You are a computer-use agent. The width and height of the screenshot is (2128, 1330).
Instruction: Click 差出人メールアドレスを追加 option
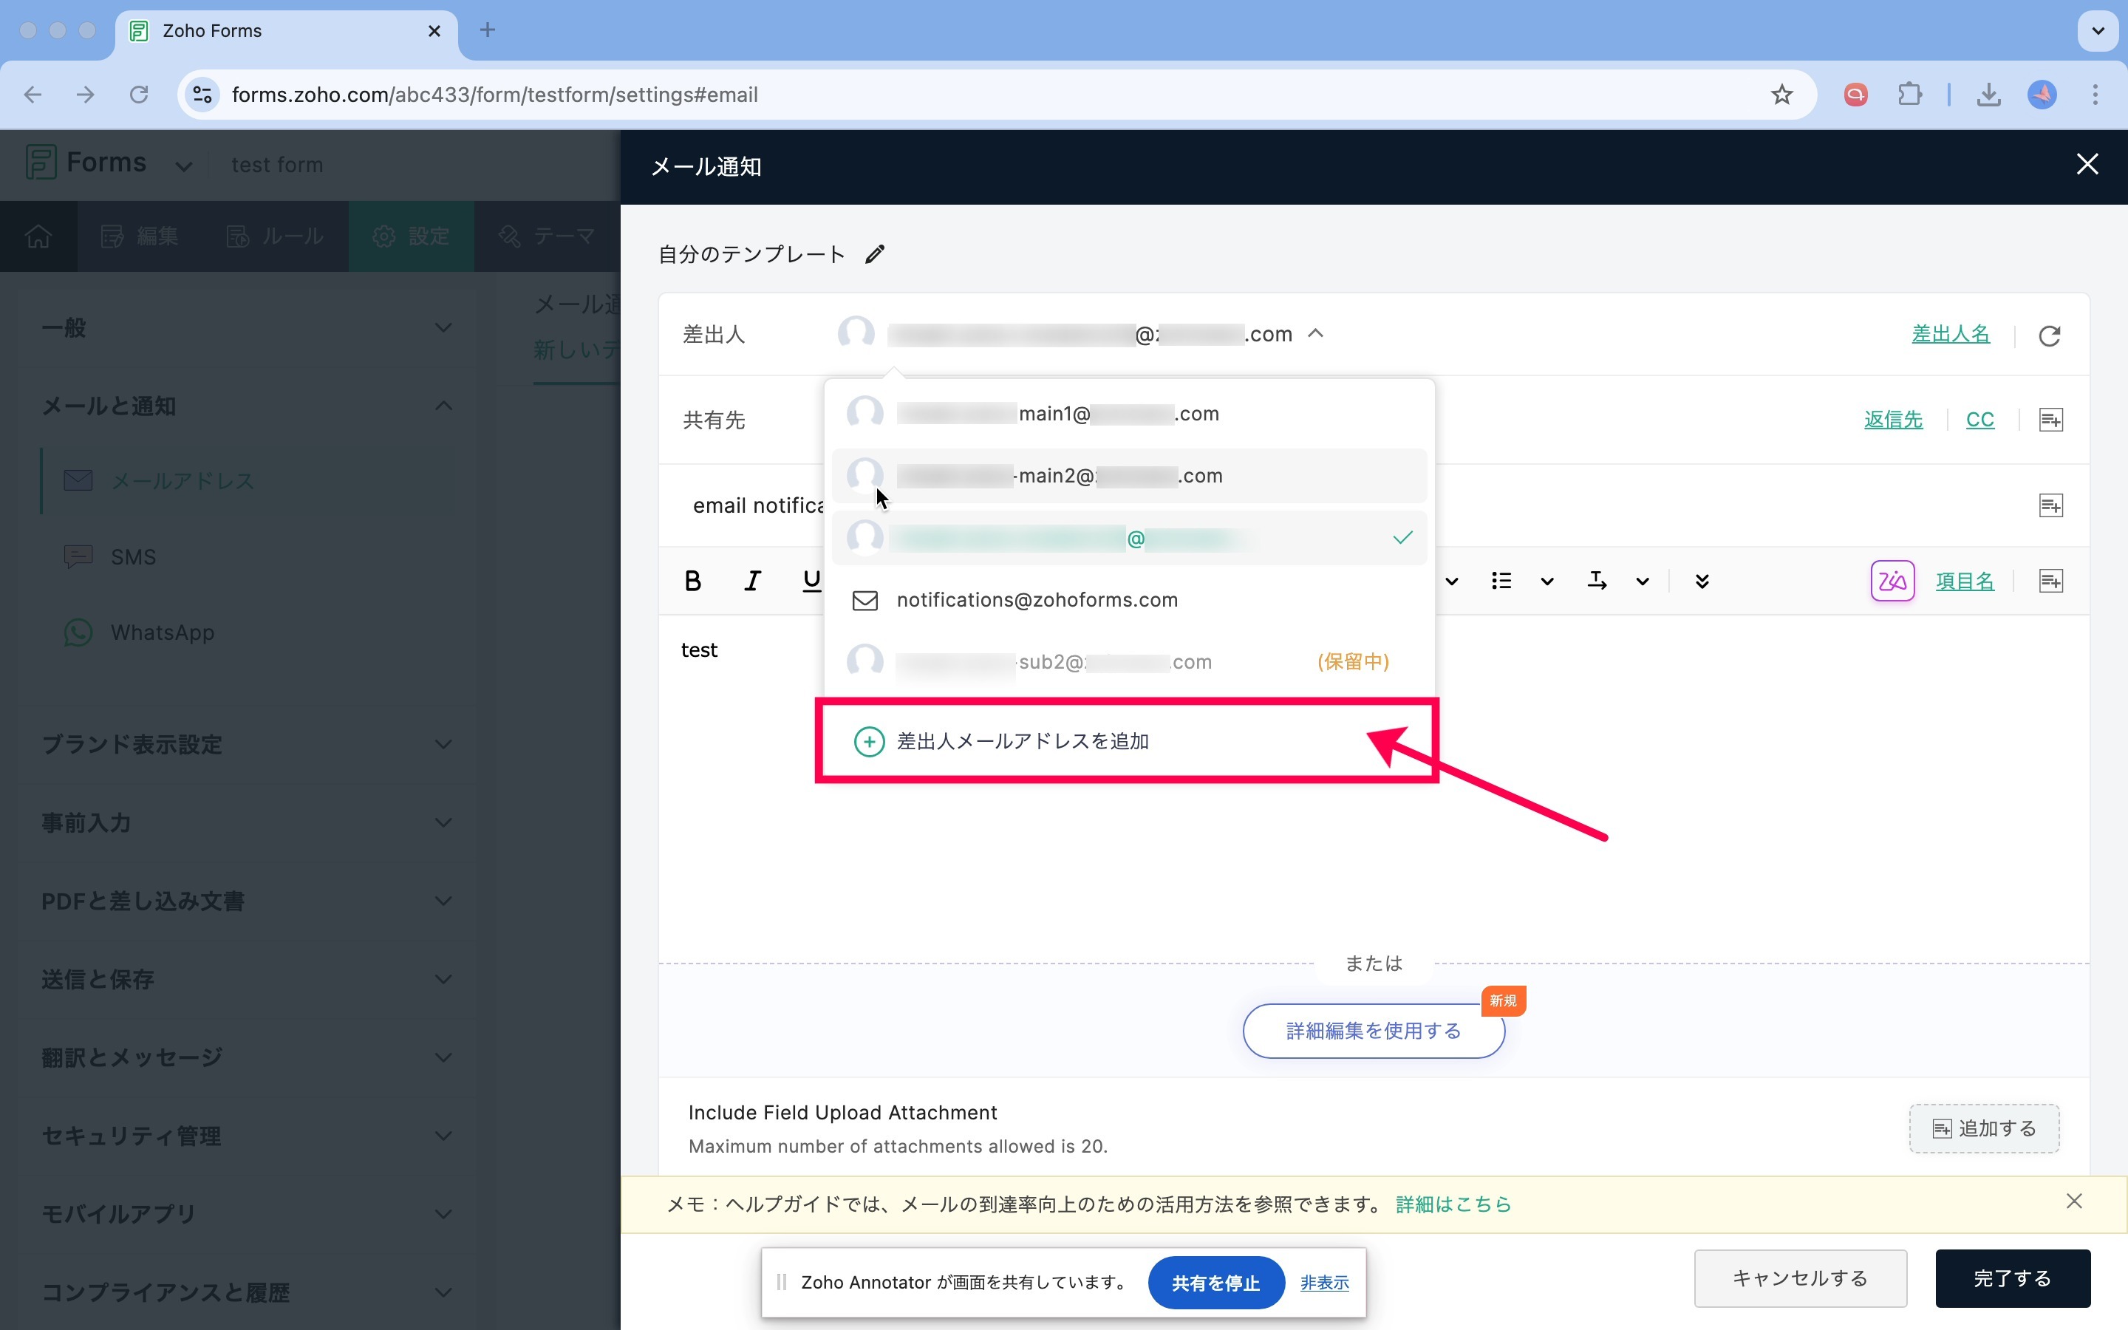tap(1022, 742)
